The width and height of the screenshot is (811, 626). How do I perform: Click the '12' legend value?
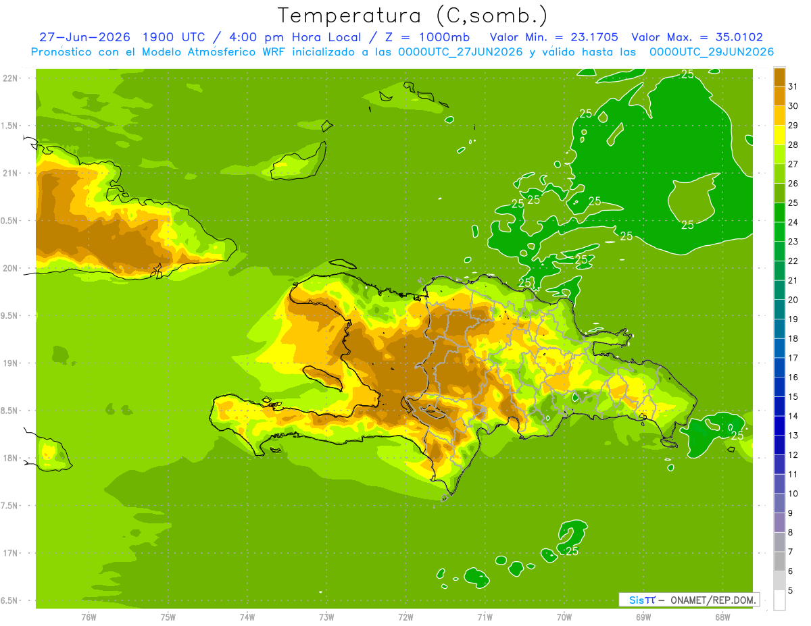(x=793, y=454)
